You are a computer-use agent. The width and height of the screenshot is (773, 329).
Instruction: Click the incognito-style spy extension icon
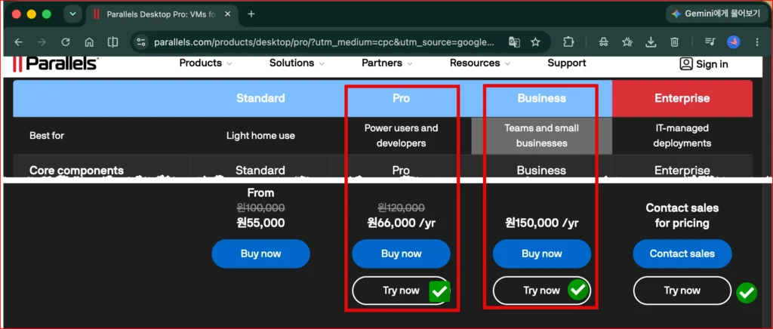click(603, 42)
